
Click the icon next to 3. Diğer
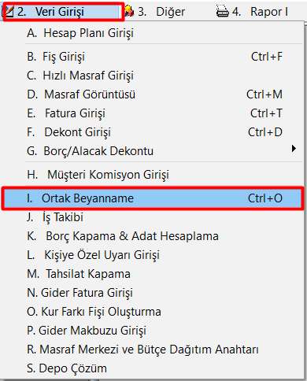point(129,11)
